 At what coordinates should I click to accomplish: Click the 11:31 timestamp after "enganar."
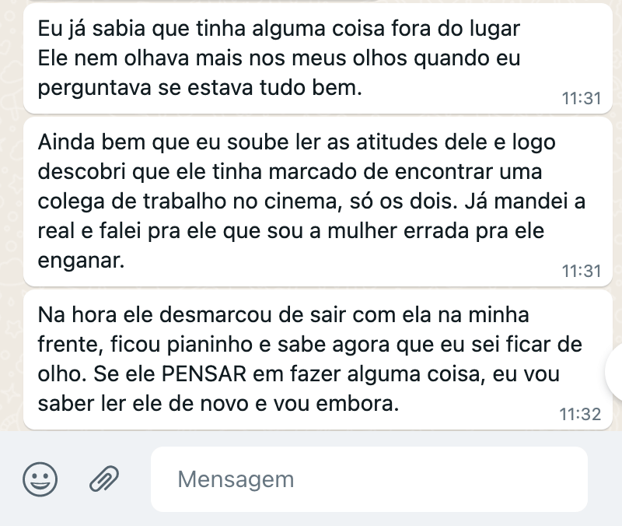pyautogui.click(x=582, y=271)
